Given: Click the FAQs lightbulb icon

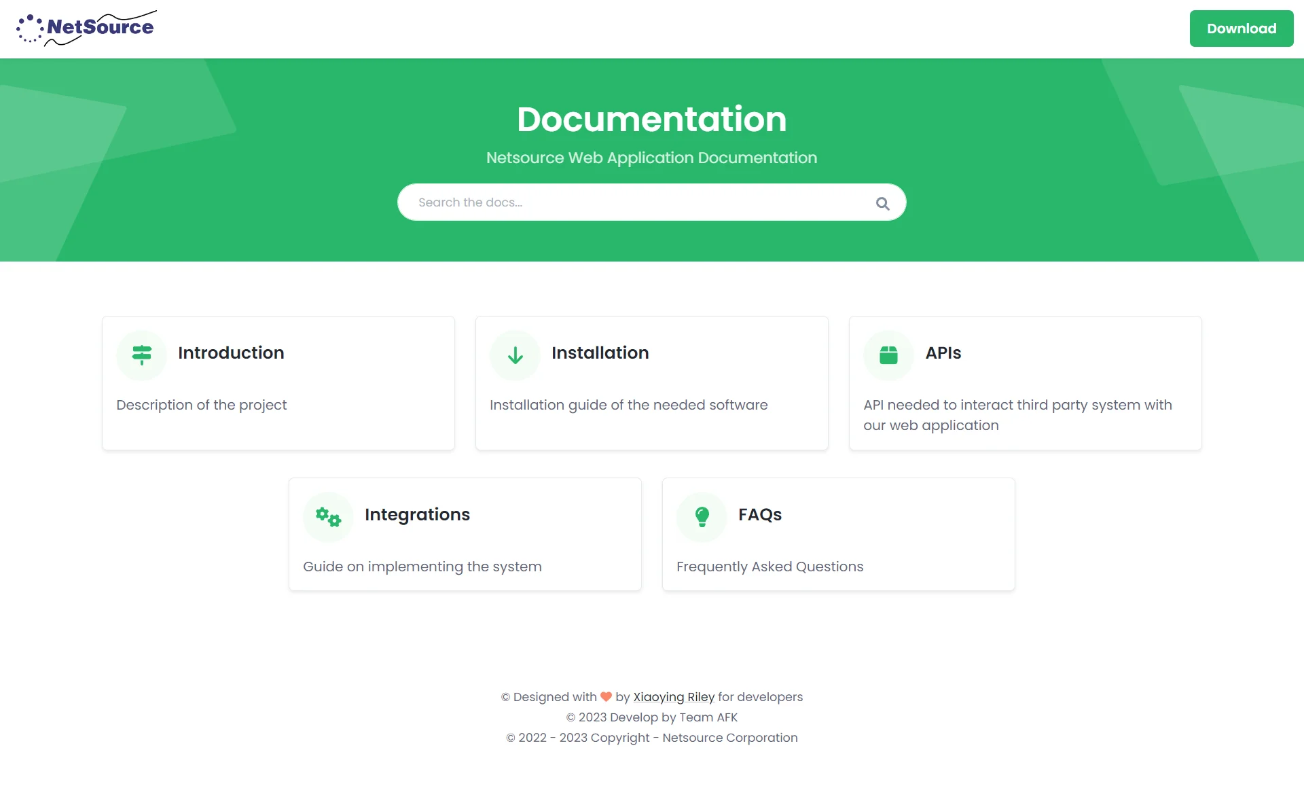Looking at the screenshot, I should point(702,516).
